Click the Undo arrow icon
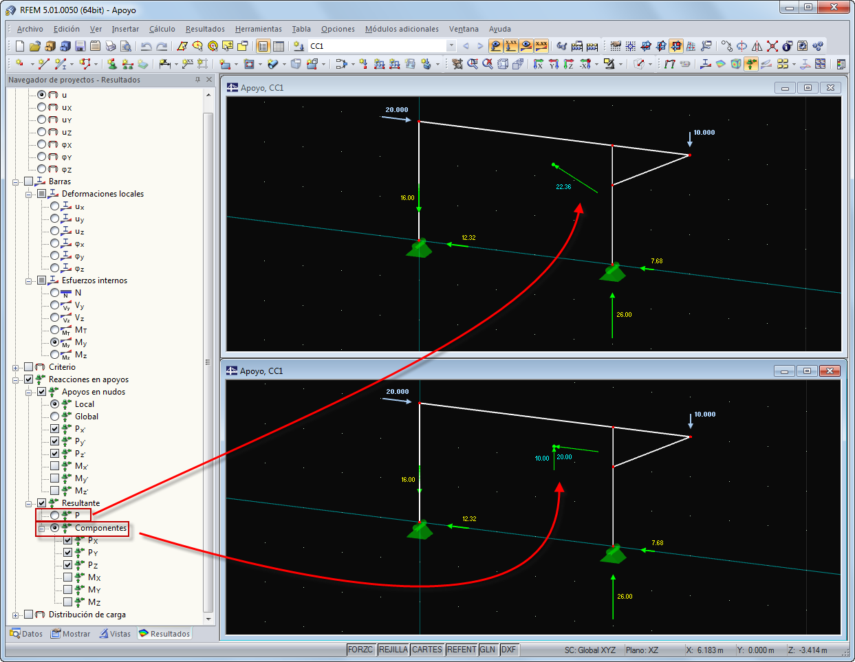The image size is (855, 662). (146, 46)
